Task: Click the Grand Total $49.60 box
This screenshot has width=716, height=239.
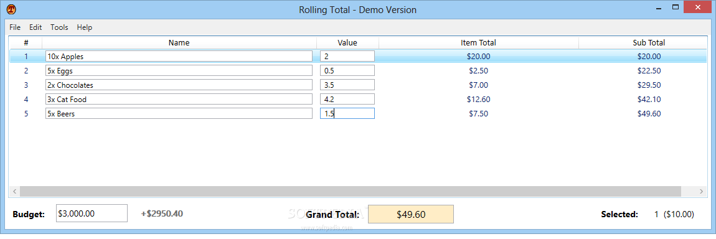Action: (411, 214)
